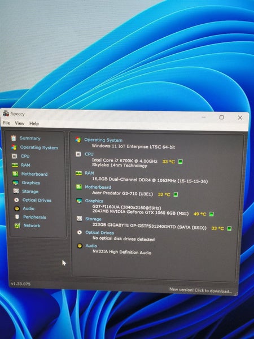Open the File menu
The width and height of the screenshot is (254, 339).
(6, 123)
